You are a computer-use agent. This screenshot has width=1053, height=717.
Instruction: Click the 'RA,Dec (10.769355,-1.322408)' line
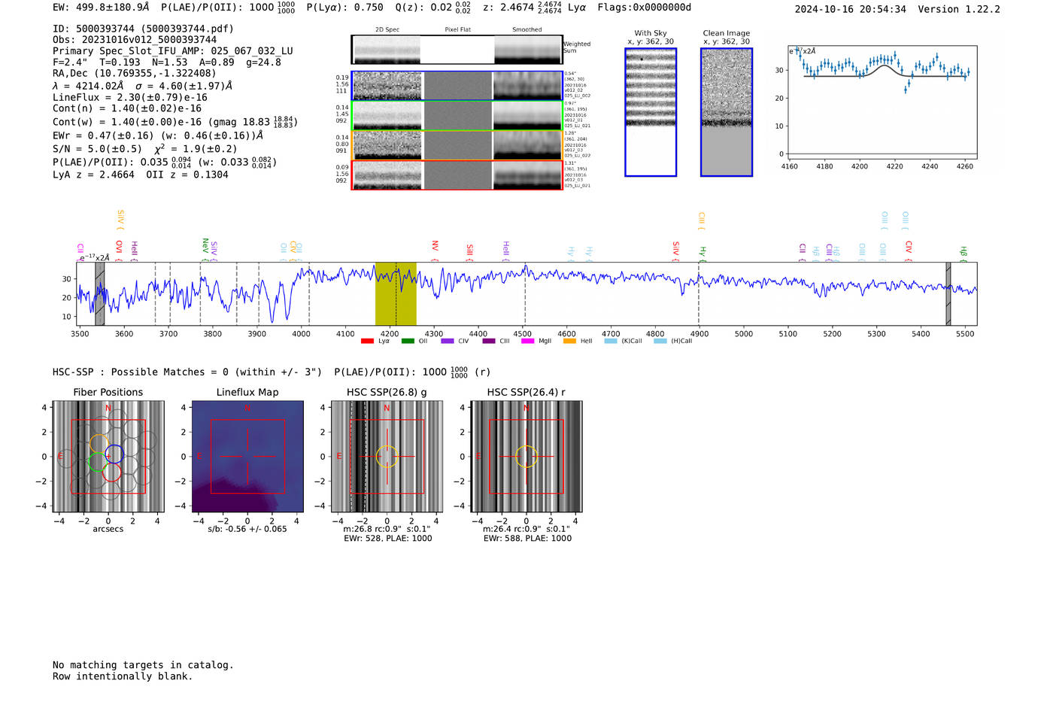(x=135, y=73)
